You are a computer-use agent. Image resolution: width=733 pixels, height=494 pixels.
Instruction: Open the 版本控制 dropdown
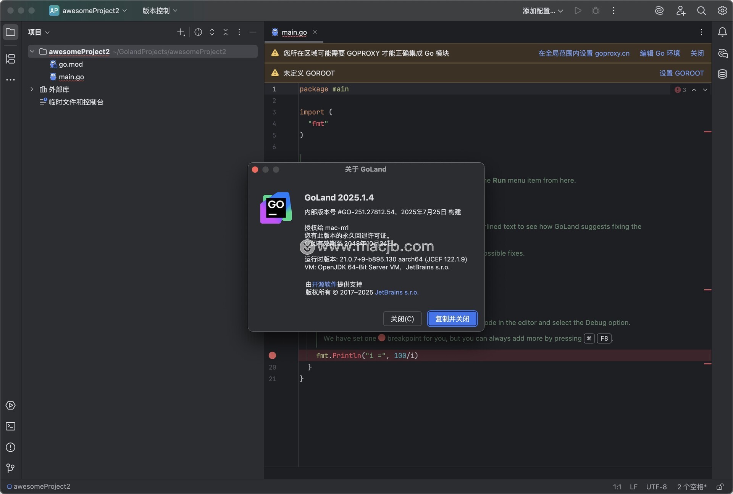pos(160,11)
